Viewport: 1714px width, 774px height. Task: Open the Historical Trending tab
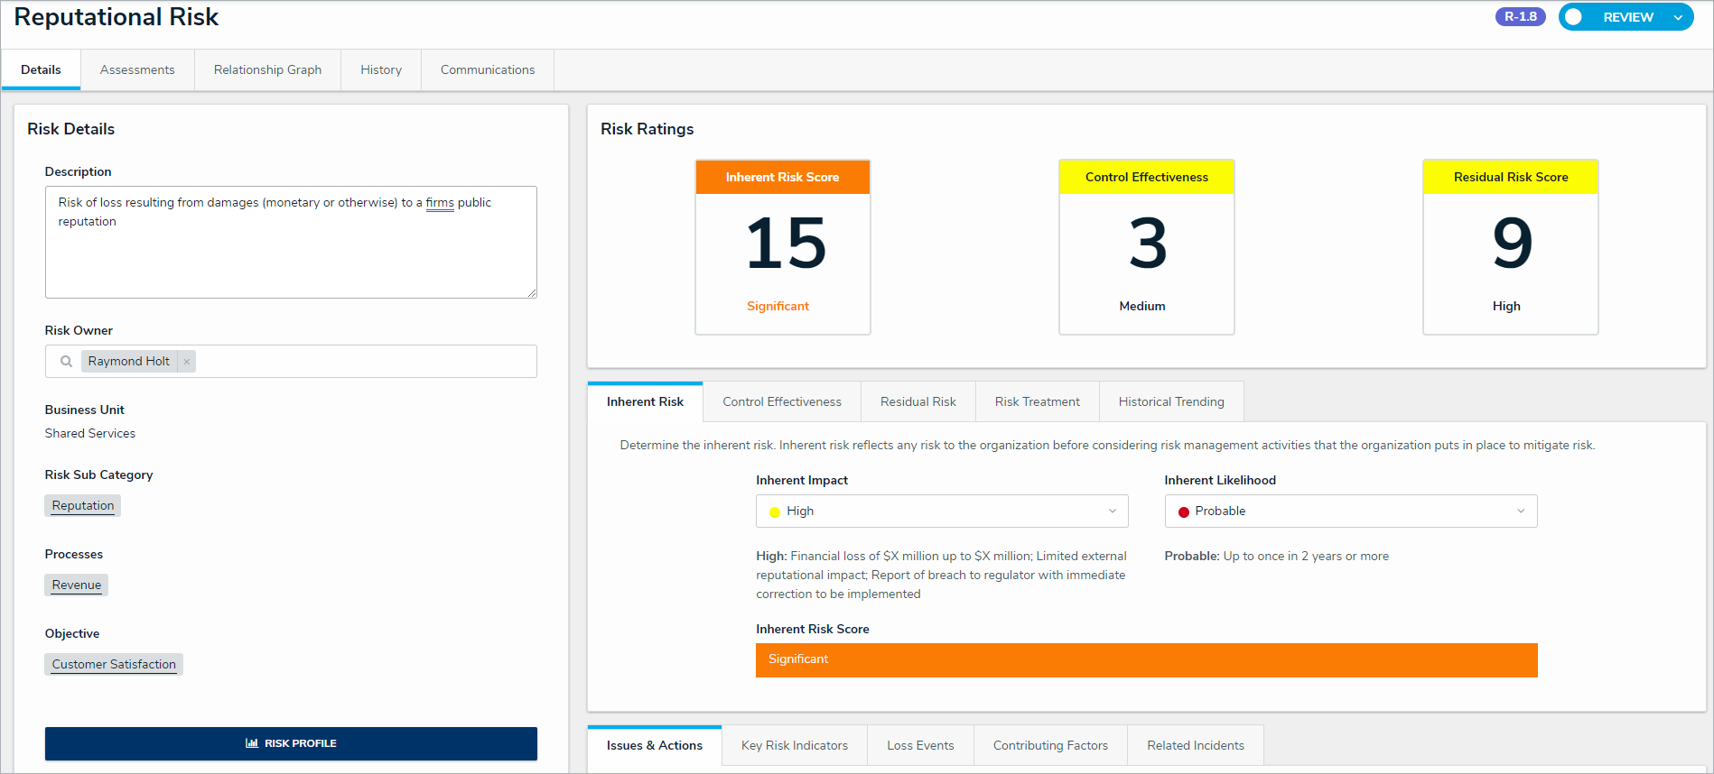[1171, 401]
